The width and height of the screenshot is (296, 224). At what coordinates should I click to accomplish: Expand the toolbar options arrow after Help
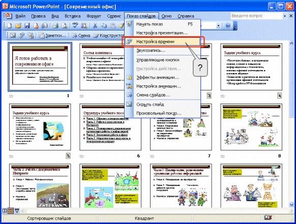click(x=235, y=26)
